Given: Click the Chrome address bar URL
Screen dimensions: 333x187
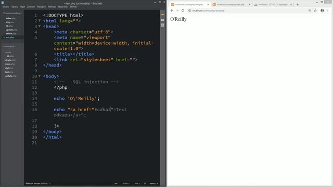Looking at the screenshot, I should 208,10.
